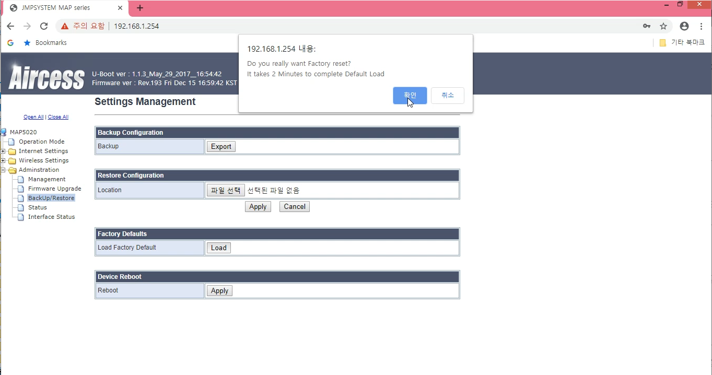712x375 pixels.
Task: Close the JMPSYSTEM MAP series tab
Action: point(120,8)
